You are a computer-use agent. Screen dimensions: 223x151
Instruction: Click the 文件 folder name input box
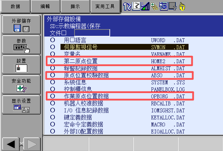[95, 33]
